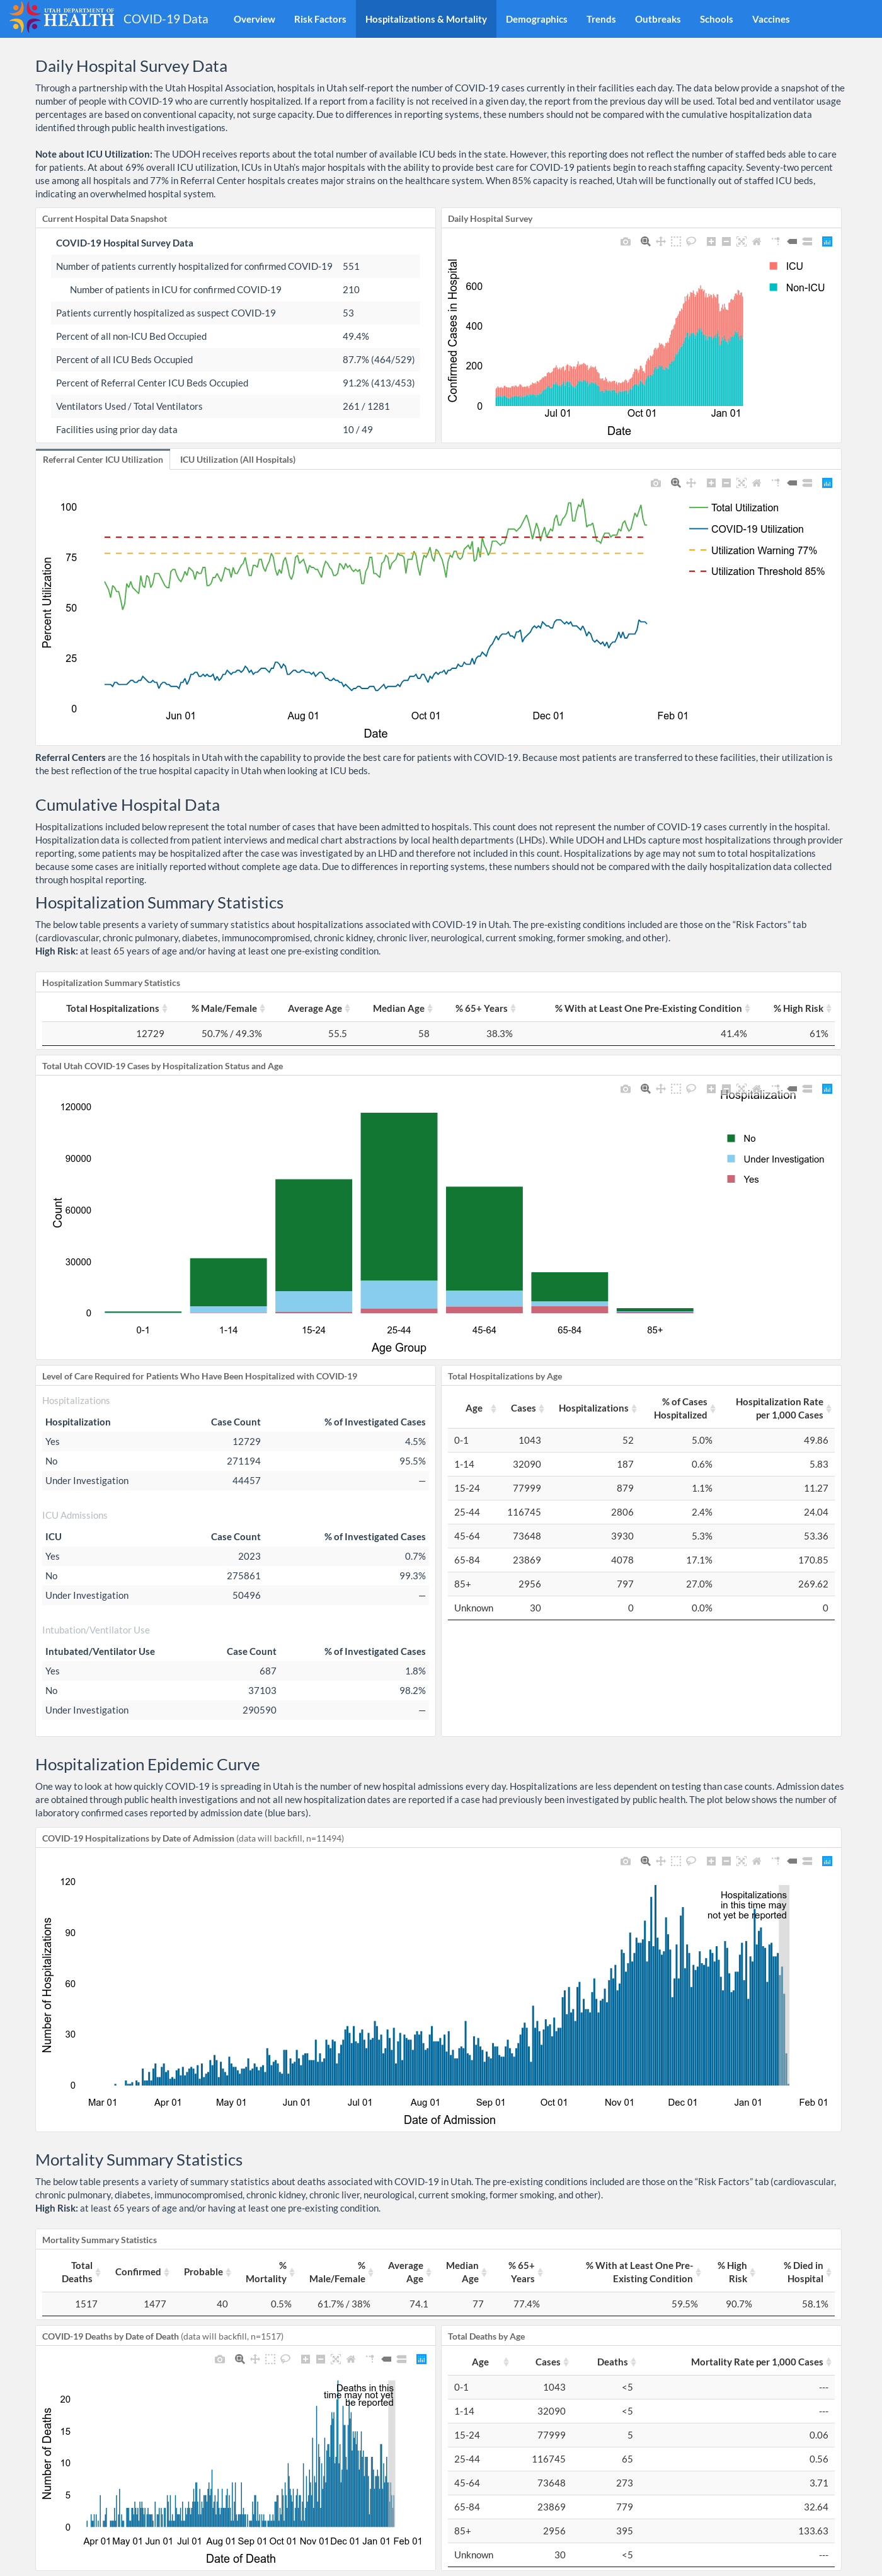
Task: Choose lasso select on Daily Hospital Survey chart
Action: point(691,242)
